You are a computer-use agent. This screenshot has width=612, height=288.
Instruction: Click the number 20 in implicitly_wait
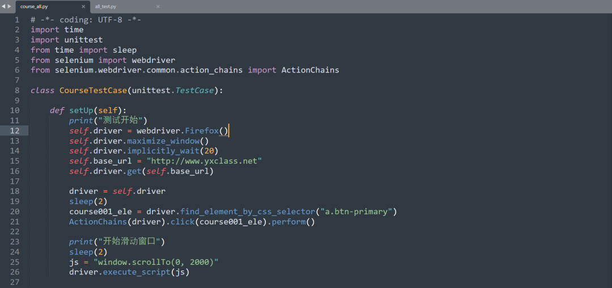pos(209,151)
